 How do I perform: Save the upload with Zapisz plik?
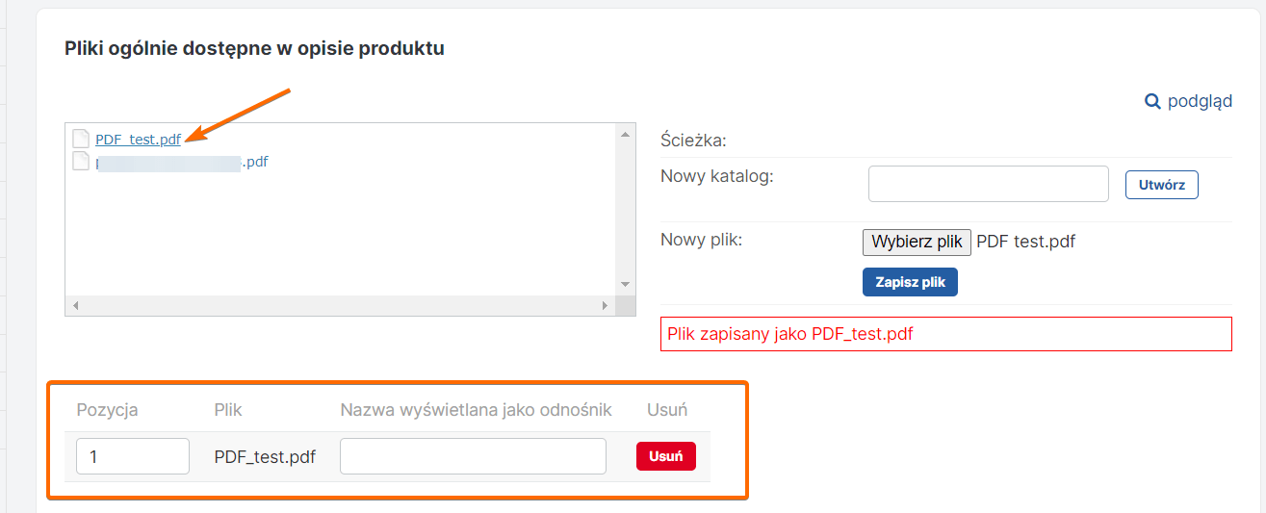pyautogui.click(x=910, y=282)
